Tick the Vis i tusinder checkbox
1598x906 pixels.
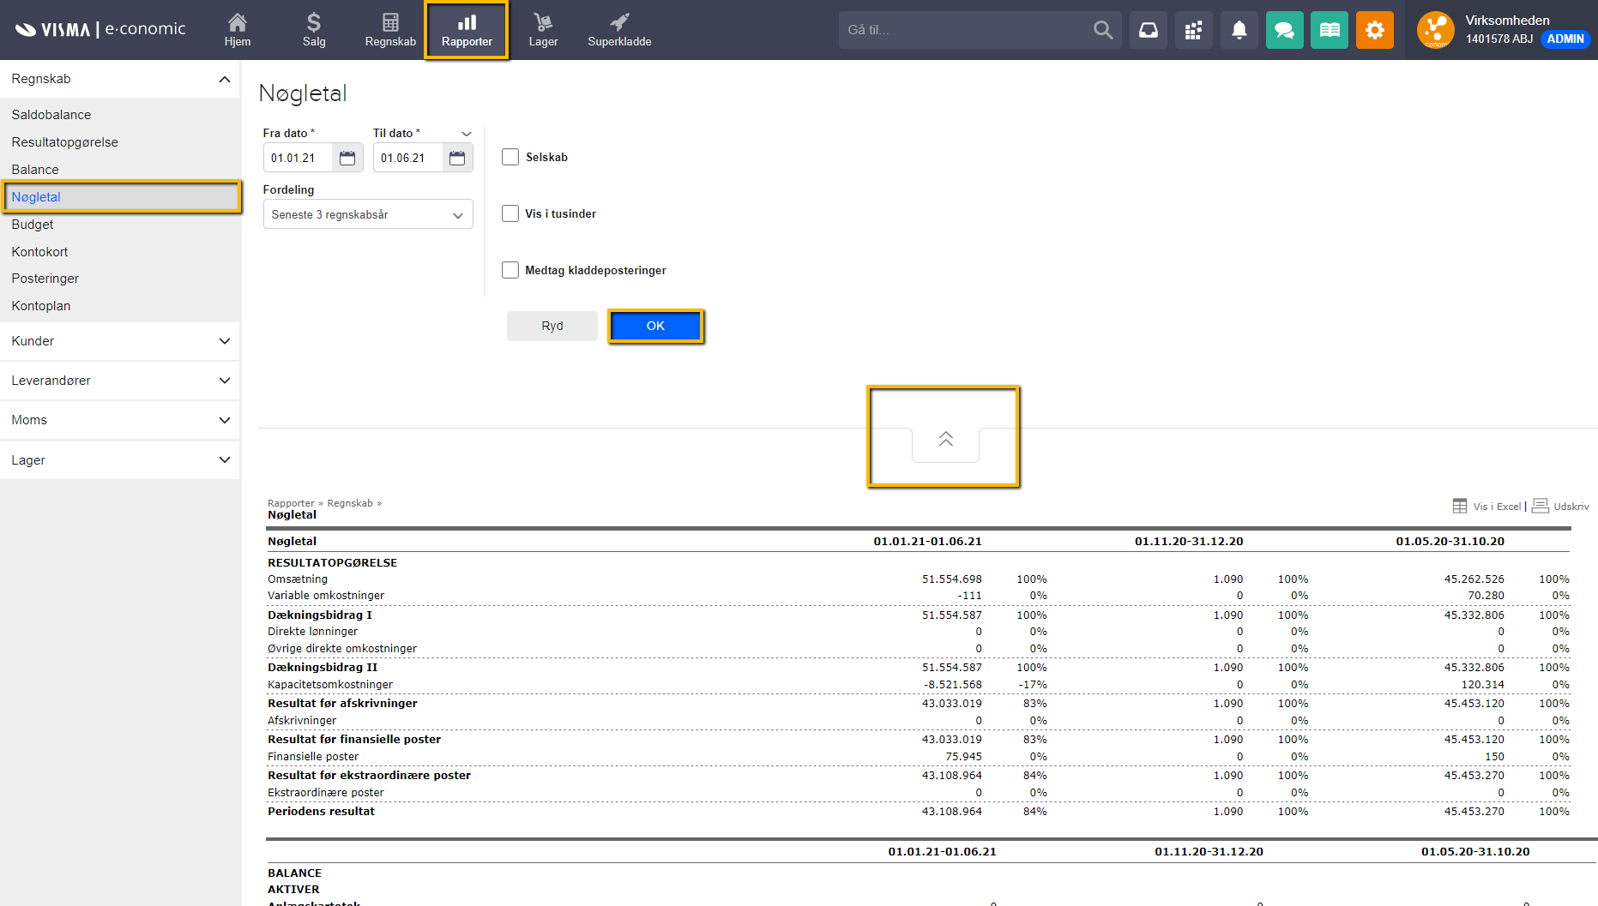pyautogui.click(x=510, y=213)
